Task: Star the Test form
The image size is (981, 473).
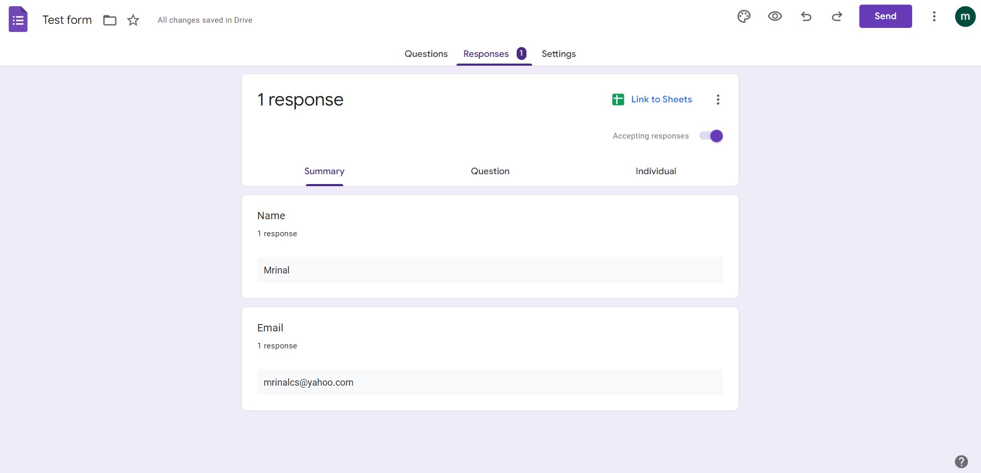Action: [x=133, y=20]
